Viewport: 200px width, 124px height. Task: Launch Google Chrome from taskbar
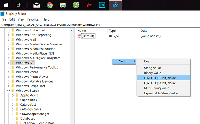coord(50,5)
